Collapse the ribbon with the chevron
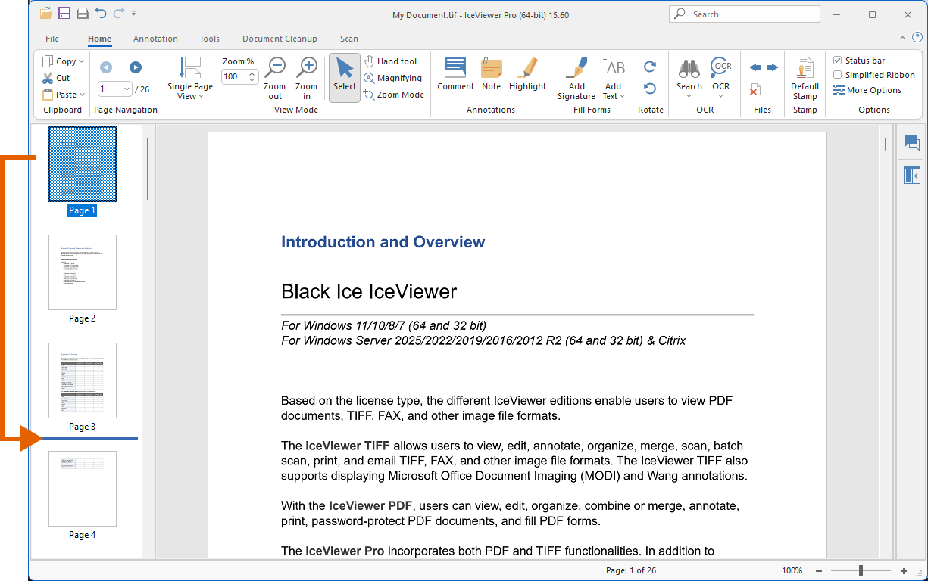Viewport: 928px width, 581px height. (x=902, y=37)
